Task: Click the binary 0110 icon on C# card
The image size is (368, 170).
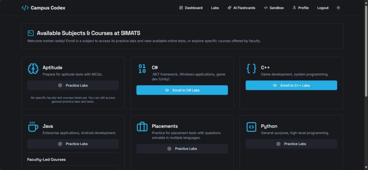Action: click(142, 69)
